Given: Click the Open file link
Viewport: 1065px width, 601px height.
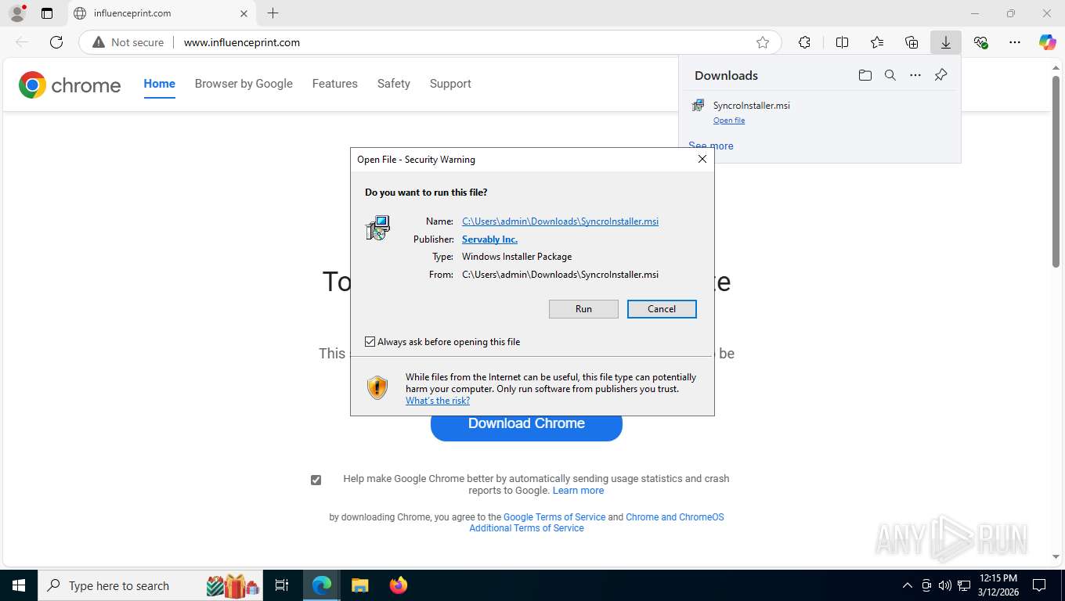Looking at the screenshot, I should point(729,121).
